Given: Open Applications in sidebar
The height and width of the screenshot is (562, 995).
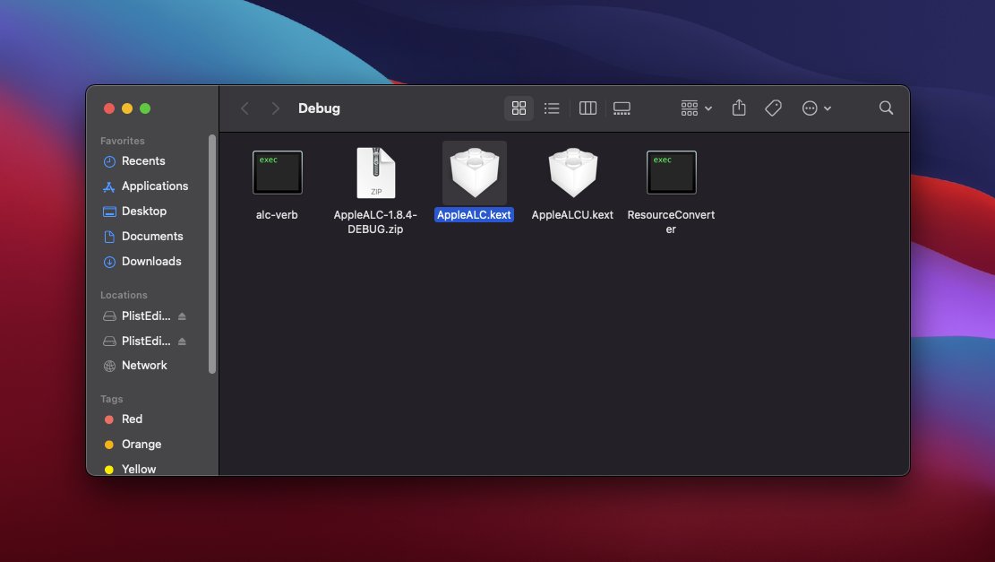Looking at the screenshot, I should click(x=154, y=186).
